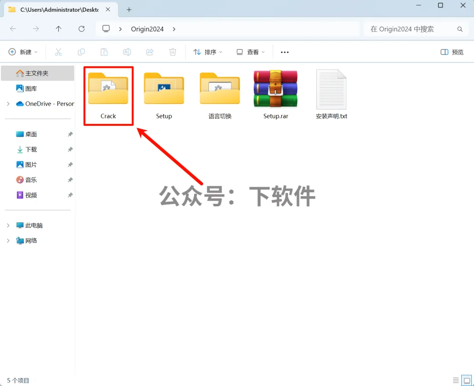Click the Rename icon
Viewport: 474px width, 386px height.
pyautogui.click(x=127, y=52)
